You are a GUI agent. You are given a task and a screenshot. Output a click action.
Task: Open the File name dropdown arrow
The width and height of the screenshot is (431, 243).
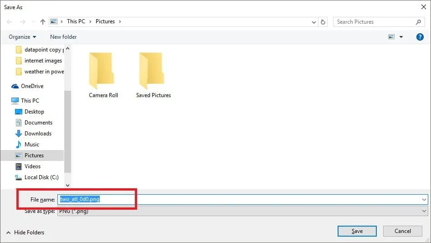[x=424, y=200]
